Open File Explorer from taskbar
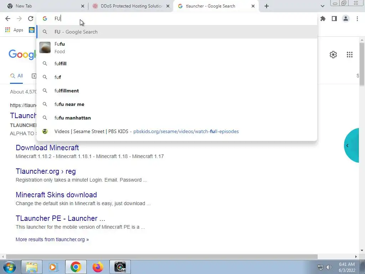The width and height of the screenshot is (365, 274). (32, 267)
